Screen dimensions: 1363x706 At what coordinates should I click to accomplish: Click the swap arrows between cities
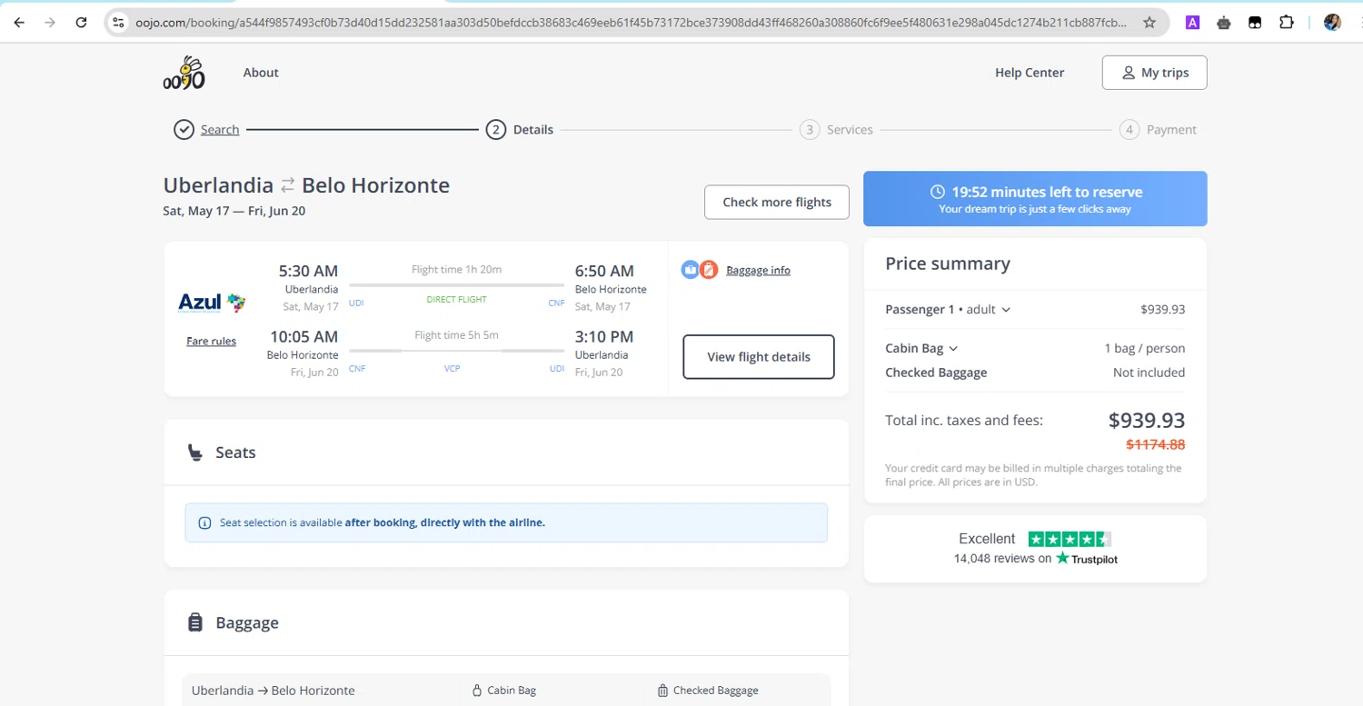coord(287,185)
